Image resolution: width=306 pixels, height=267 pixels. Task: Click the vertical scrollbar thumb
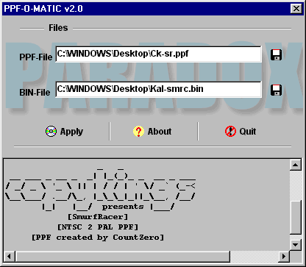(x=295, y=217)
